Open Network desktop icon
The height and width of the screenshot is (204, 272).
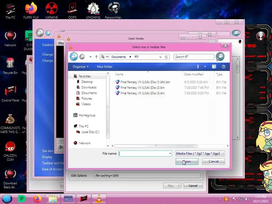pyautogui.click(x=10, y=39)
